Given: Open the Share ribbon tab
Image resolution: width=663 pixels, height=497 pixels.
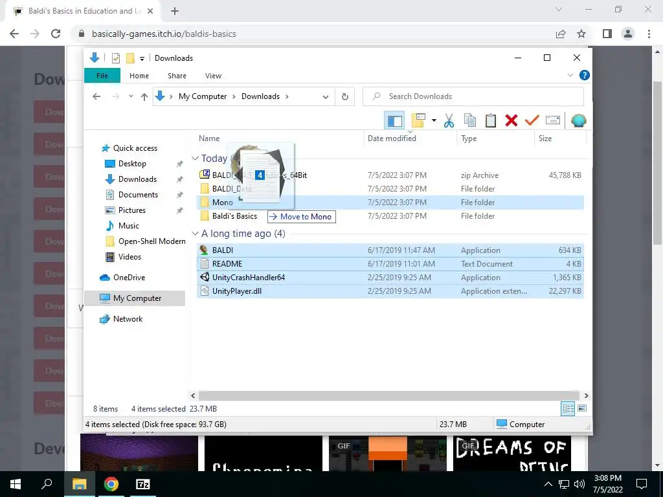Looking at the screenshot, I should point(177,76).
